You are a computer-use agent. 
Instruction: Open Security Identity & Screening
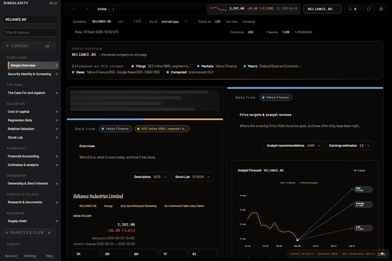[x=29, y=74]
